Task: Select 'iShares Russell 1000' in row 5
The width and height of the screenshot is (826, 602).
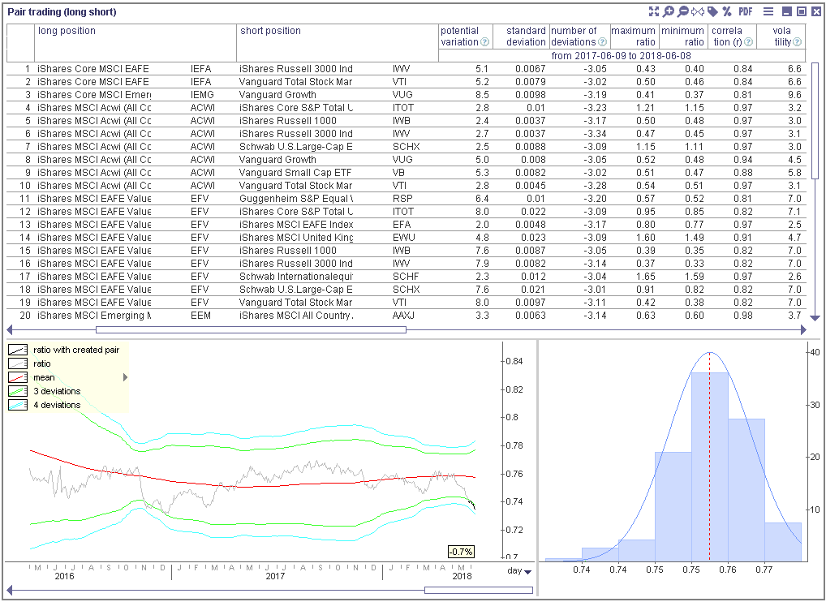Action: click(287, 121)
